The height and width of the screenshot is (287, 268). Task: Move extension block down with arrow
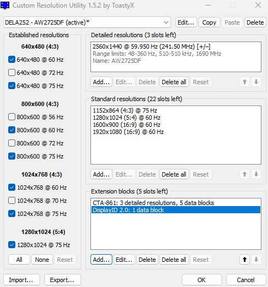256,260
